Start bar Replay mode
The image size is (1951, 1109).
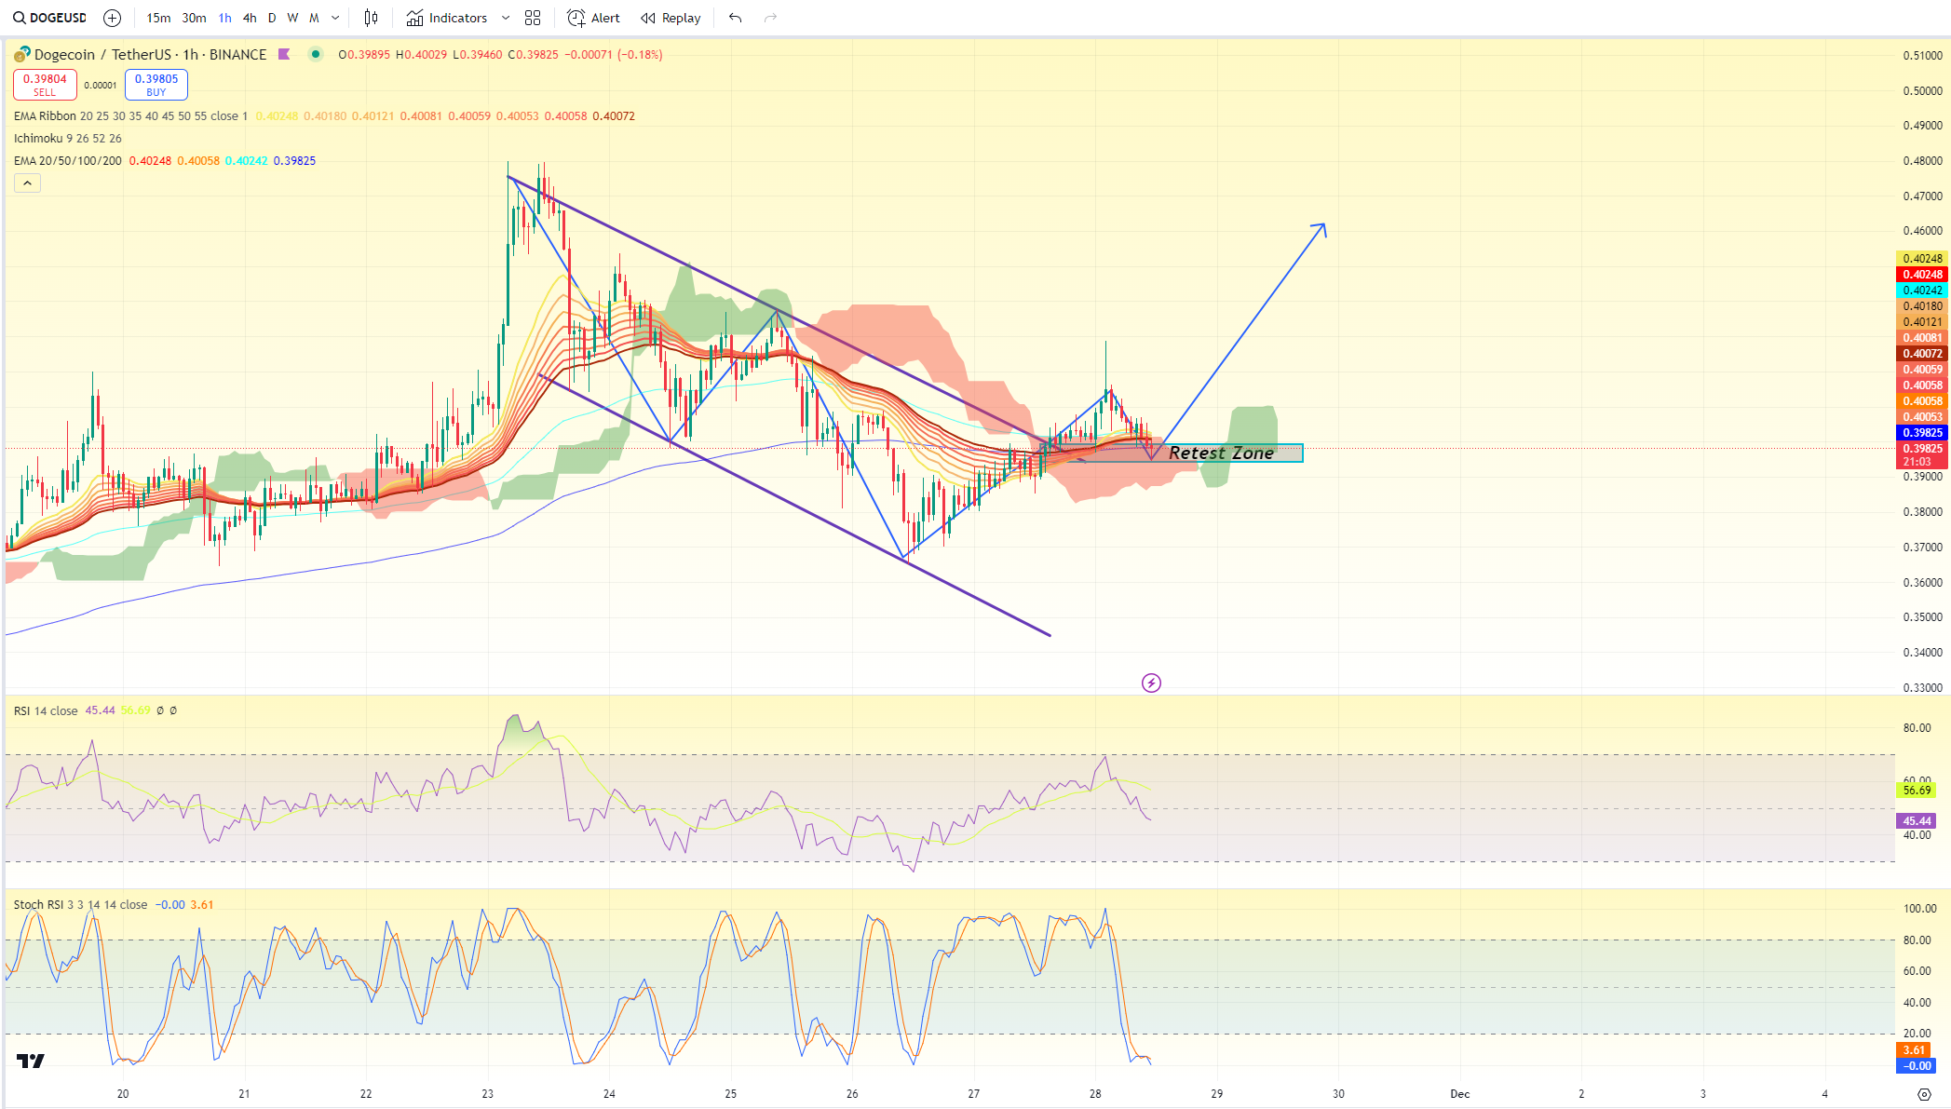[671, 18]
